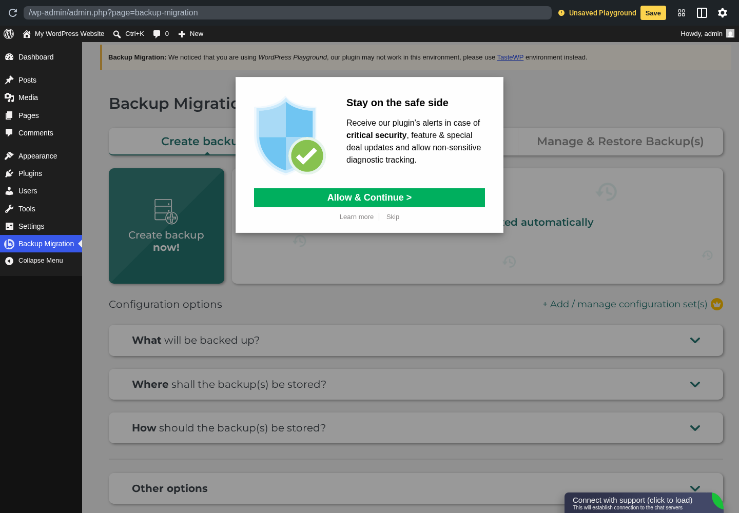Open the Comments sidebar menu
Image resolution: width=739 pixels, height=513 pixels.
coord(41,133)
